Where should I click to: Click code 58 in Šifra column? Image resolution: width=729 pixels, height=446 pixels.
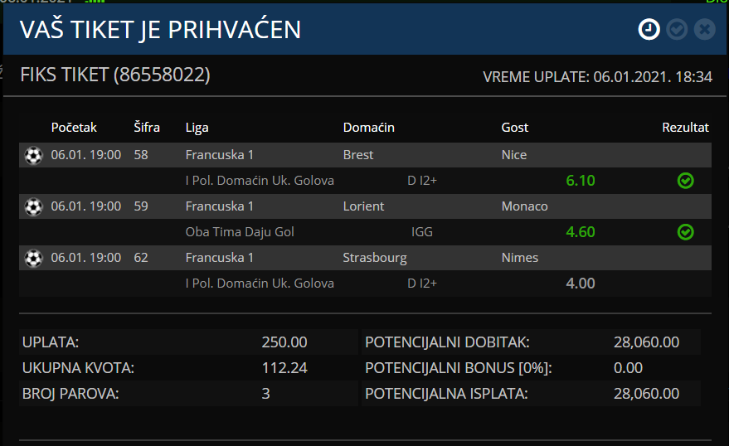pyautogui.click(x=141, y=155)
